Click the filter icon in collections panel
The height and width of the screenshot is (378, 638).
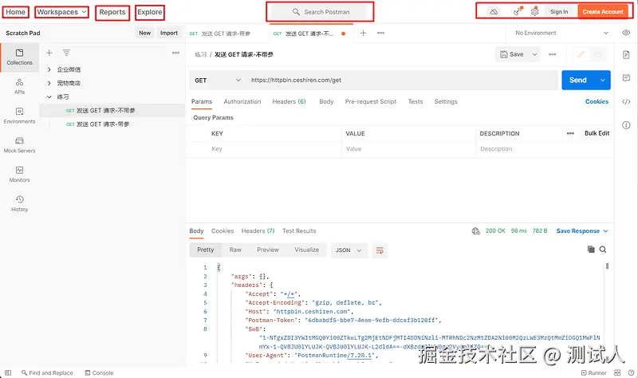coord(66,53)
